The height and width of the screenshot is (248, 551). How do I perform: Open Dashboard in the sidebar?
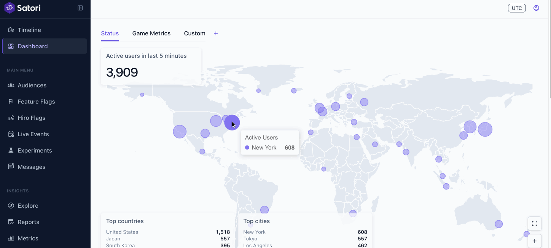pos(45,46)
